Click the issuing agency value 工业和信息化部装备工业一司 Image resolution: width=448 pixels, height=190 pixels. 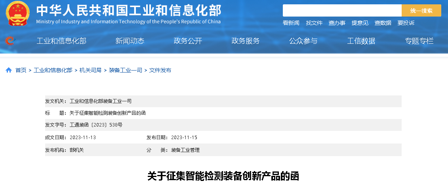point(101,101)
